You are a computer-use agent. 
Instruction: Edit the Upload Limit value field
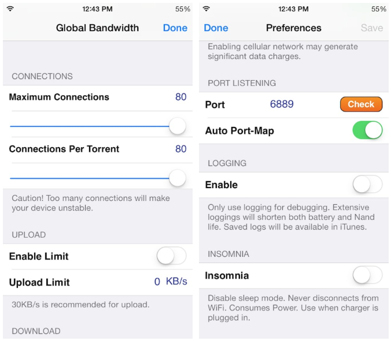click(157, 282)
